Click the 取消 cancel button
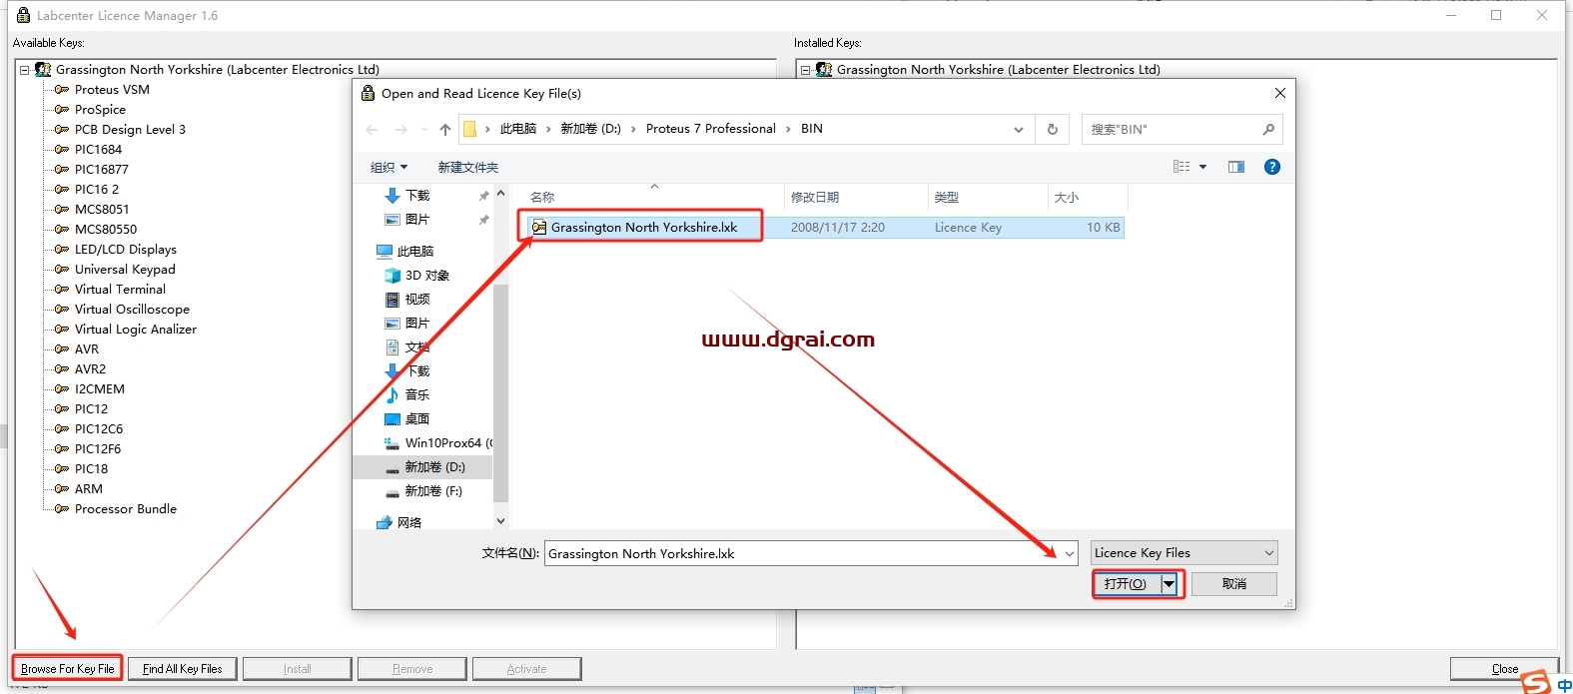The image size is (1573, 694). point(1234,584)
